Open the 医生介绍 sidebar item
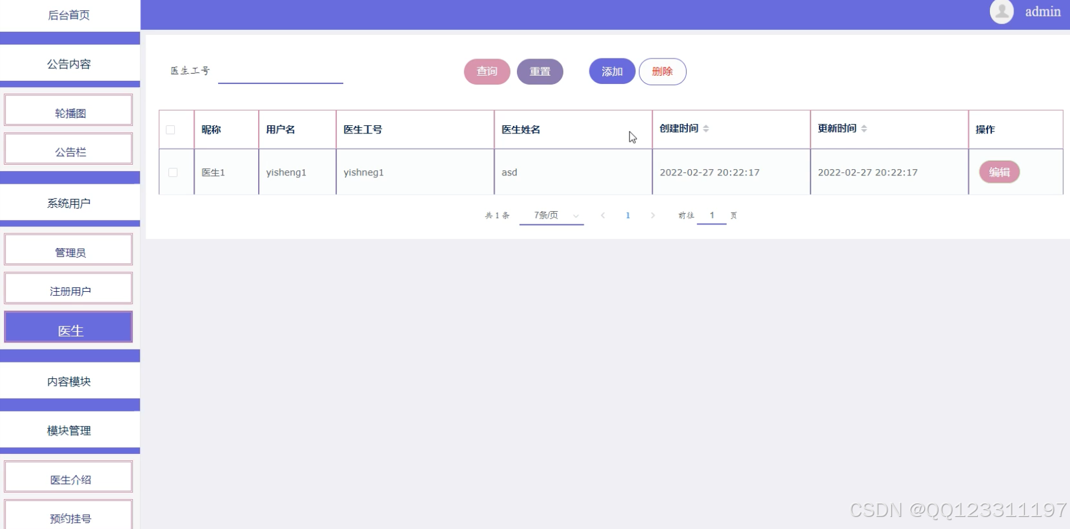This screenshot has width=1070, height=529. click(69, 477)
